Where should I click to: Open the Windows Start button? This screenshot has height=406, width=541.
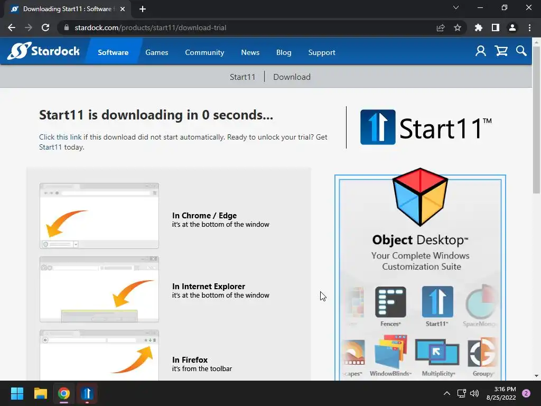[17, 393]
